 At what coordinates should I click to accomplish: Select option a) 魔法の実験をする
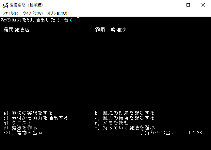pos(28,113)
